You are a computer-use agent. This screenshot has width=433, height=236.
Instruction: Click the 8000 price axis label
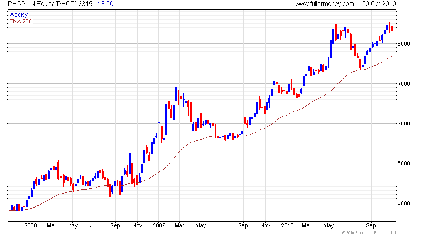click(x=404, y=44)
